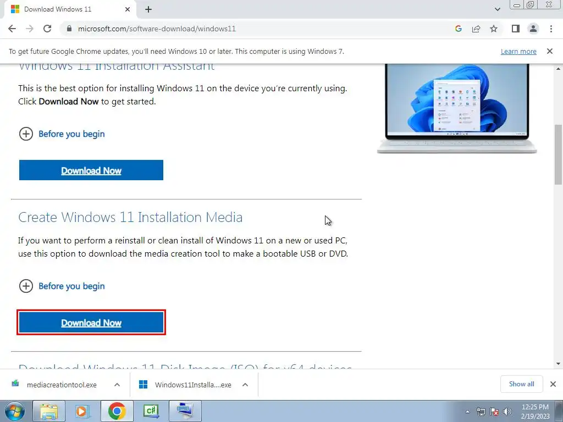This screenshot has height=422, width=563.
Task: Open Windows Explorer from taskbar
Action: pos(49,411)
